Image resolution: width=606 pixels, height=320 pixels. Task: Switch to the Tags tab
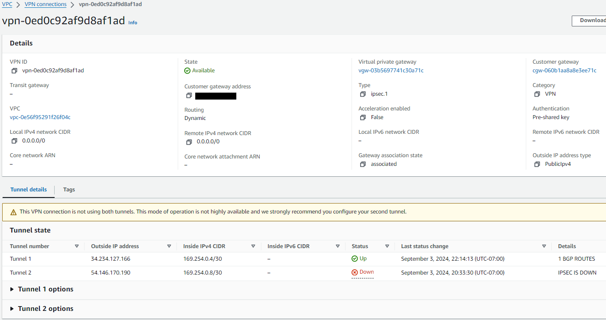click(69, 190)
